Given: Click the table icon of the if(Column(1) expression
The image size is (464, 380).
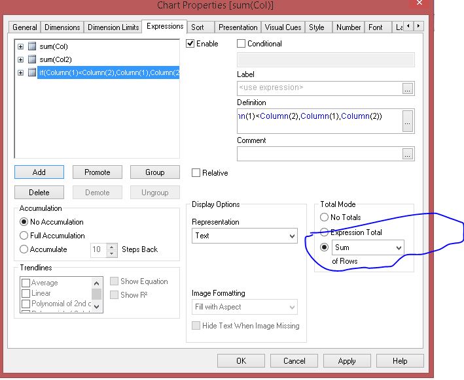Looking at the screenshot, I should tap(32, 72).
